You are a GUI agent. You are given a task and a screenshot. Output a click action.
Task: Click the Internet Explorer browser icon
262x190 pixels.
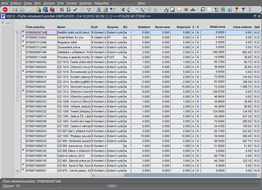point(230,10)
